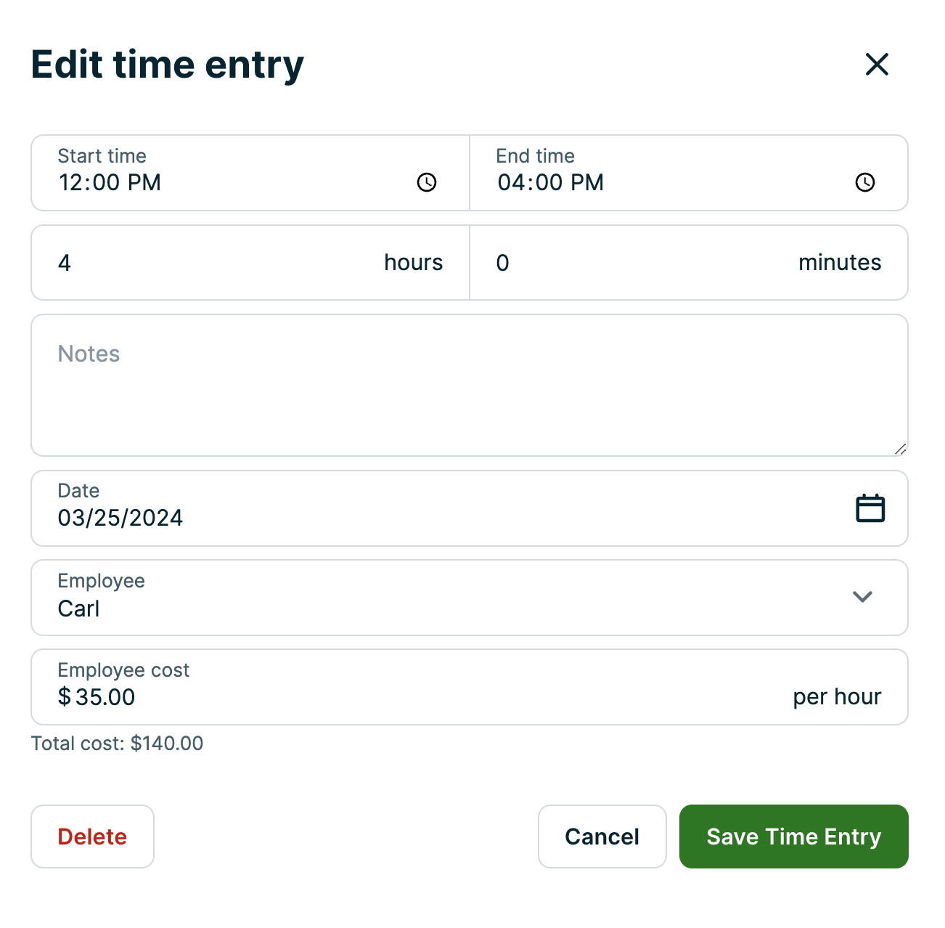Click the per hour label
This screenshot has width=945, height=928.
836,697
